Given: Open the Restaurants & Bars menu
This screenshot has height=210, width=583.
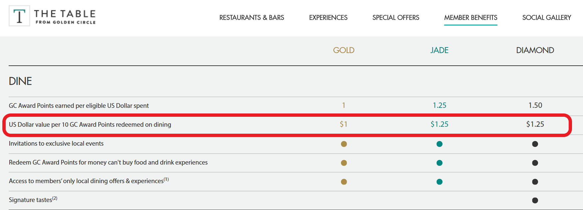Looking at the screenshot, I should tap(252, 18).
